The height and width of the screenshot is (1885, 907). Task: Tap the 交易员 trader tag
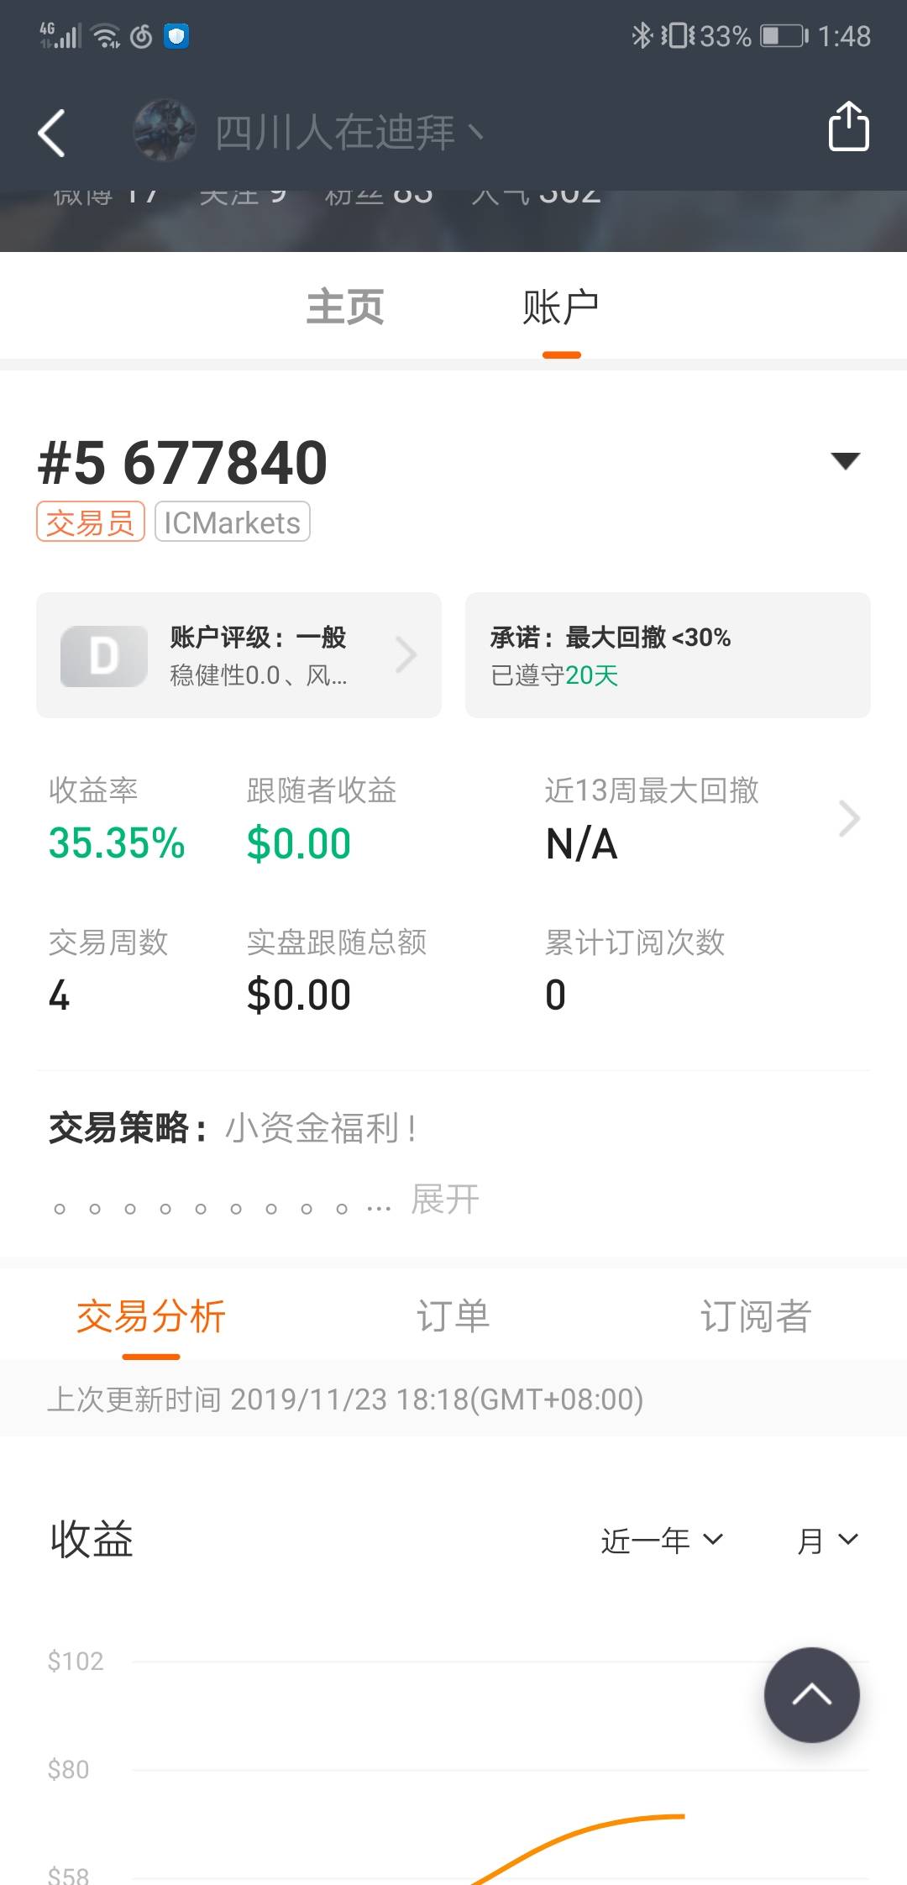91,522
